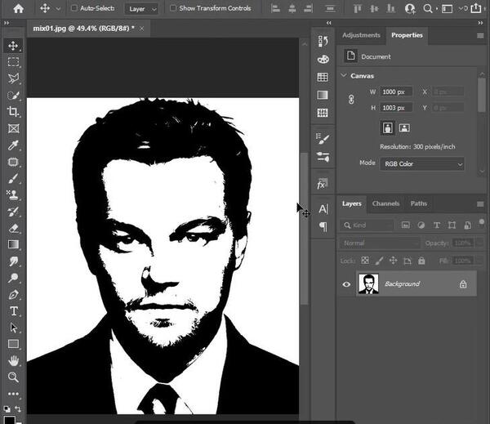Hide the Background layer eye icon
Viewport: 490px width, 424px height.
346,284
